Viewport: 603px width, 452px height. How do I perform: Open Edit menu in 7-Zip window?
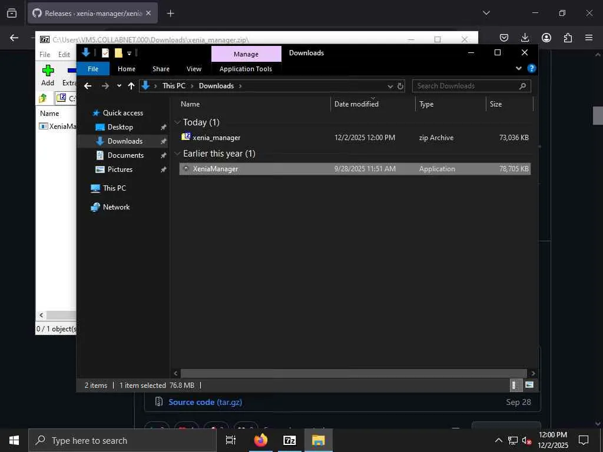coord(64,55)
